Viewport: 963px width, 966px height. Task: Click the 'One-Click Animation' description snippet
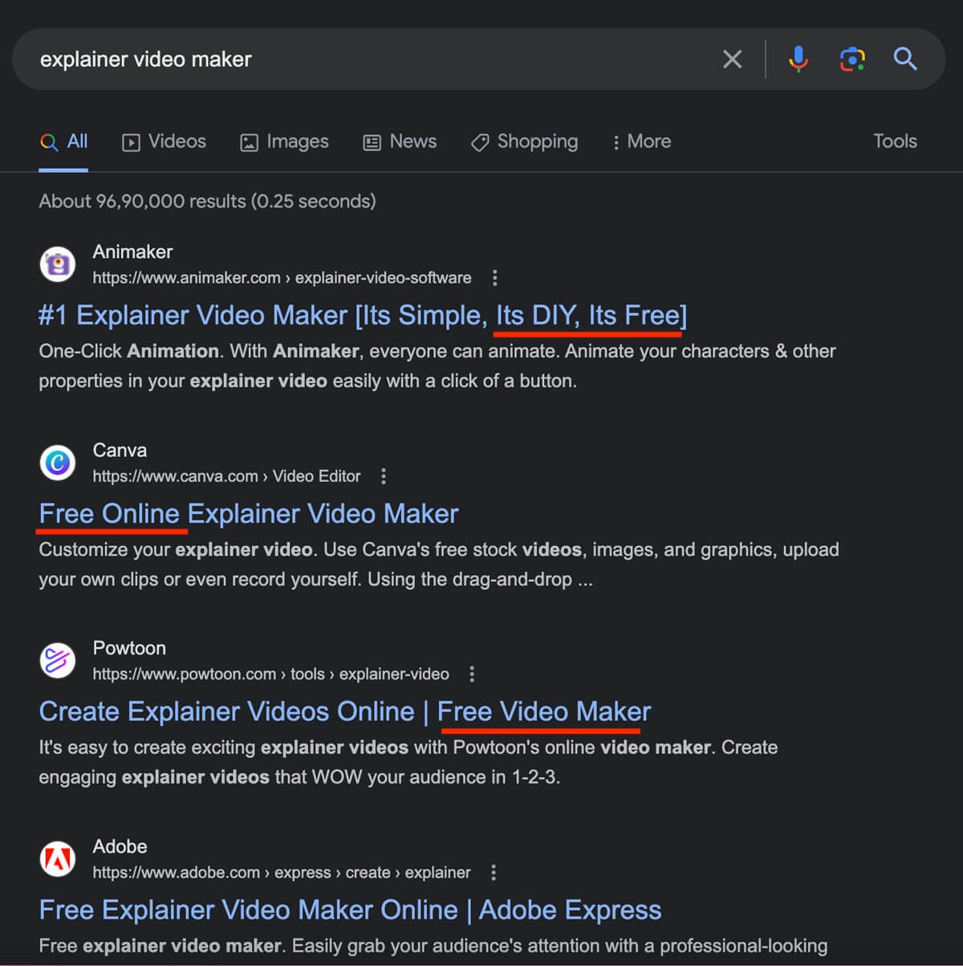click(437, 366)
